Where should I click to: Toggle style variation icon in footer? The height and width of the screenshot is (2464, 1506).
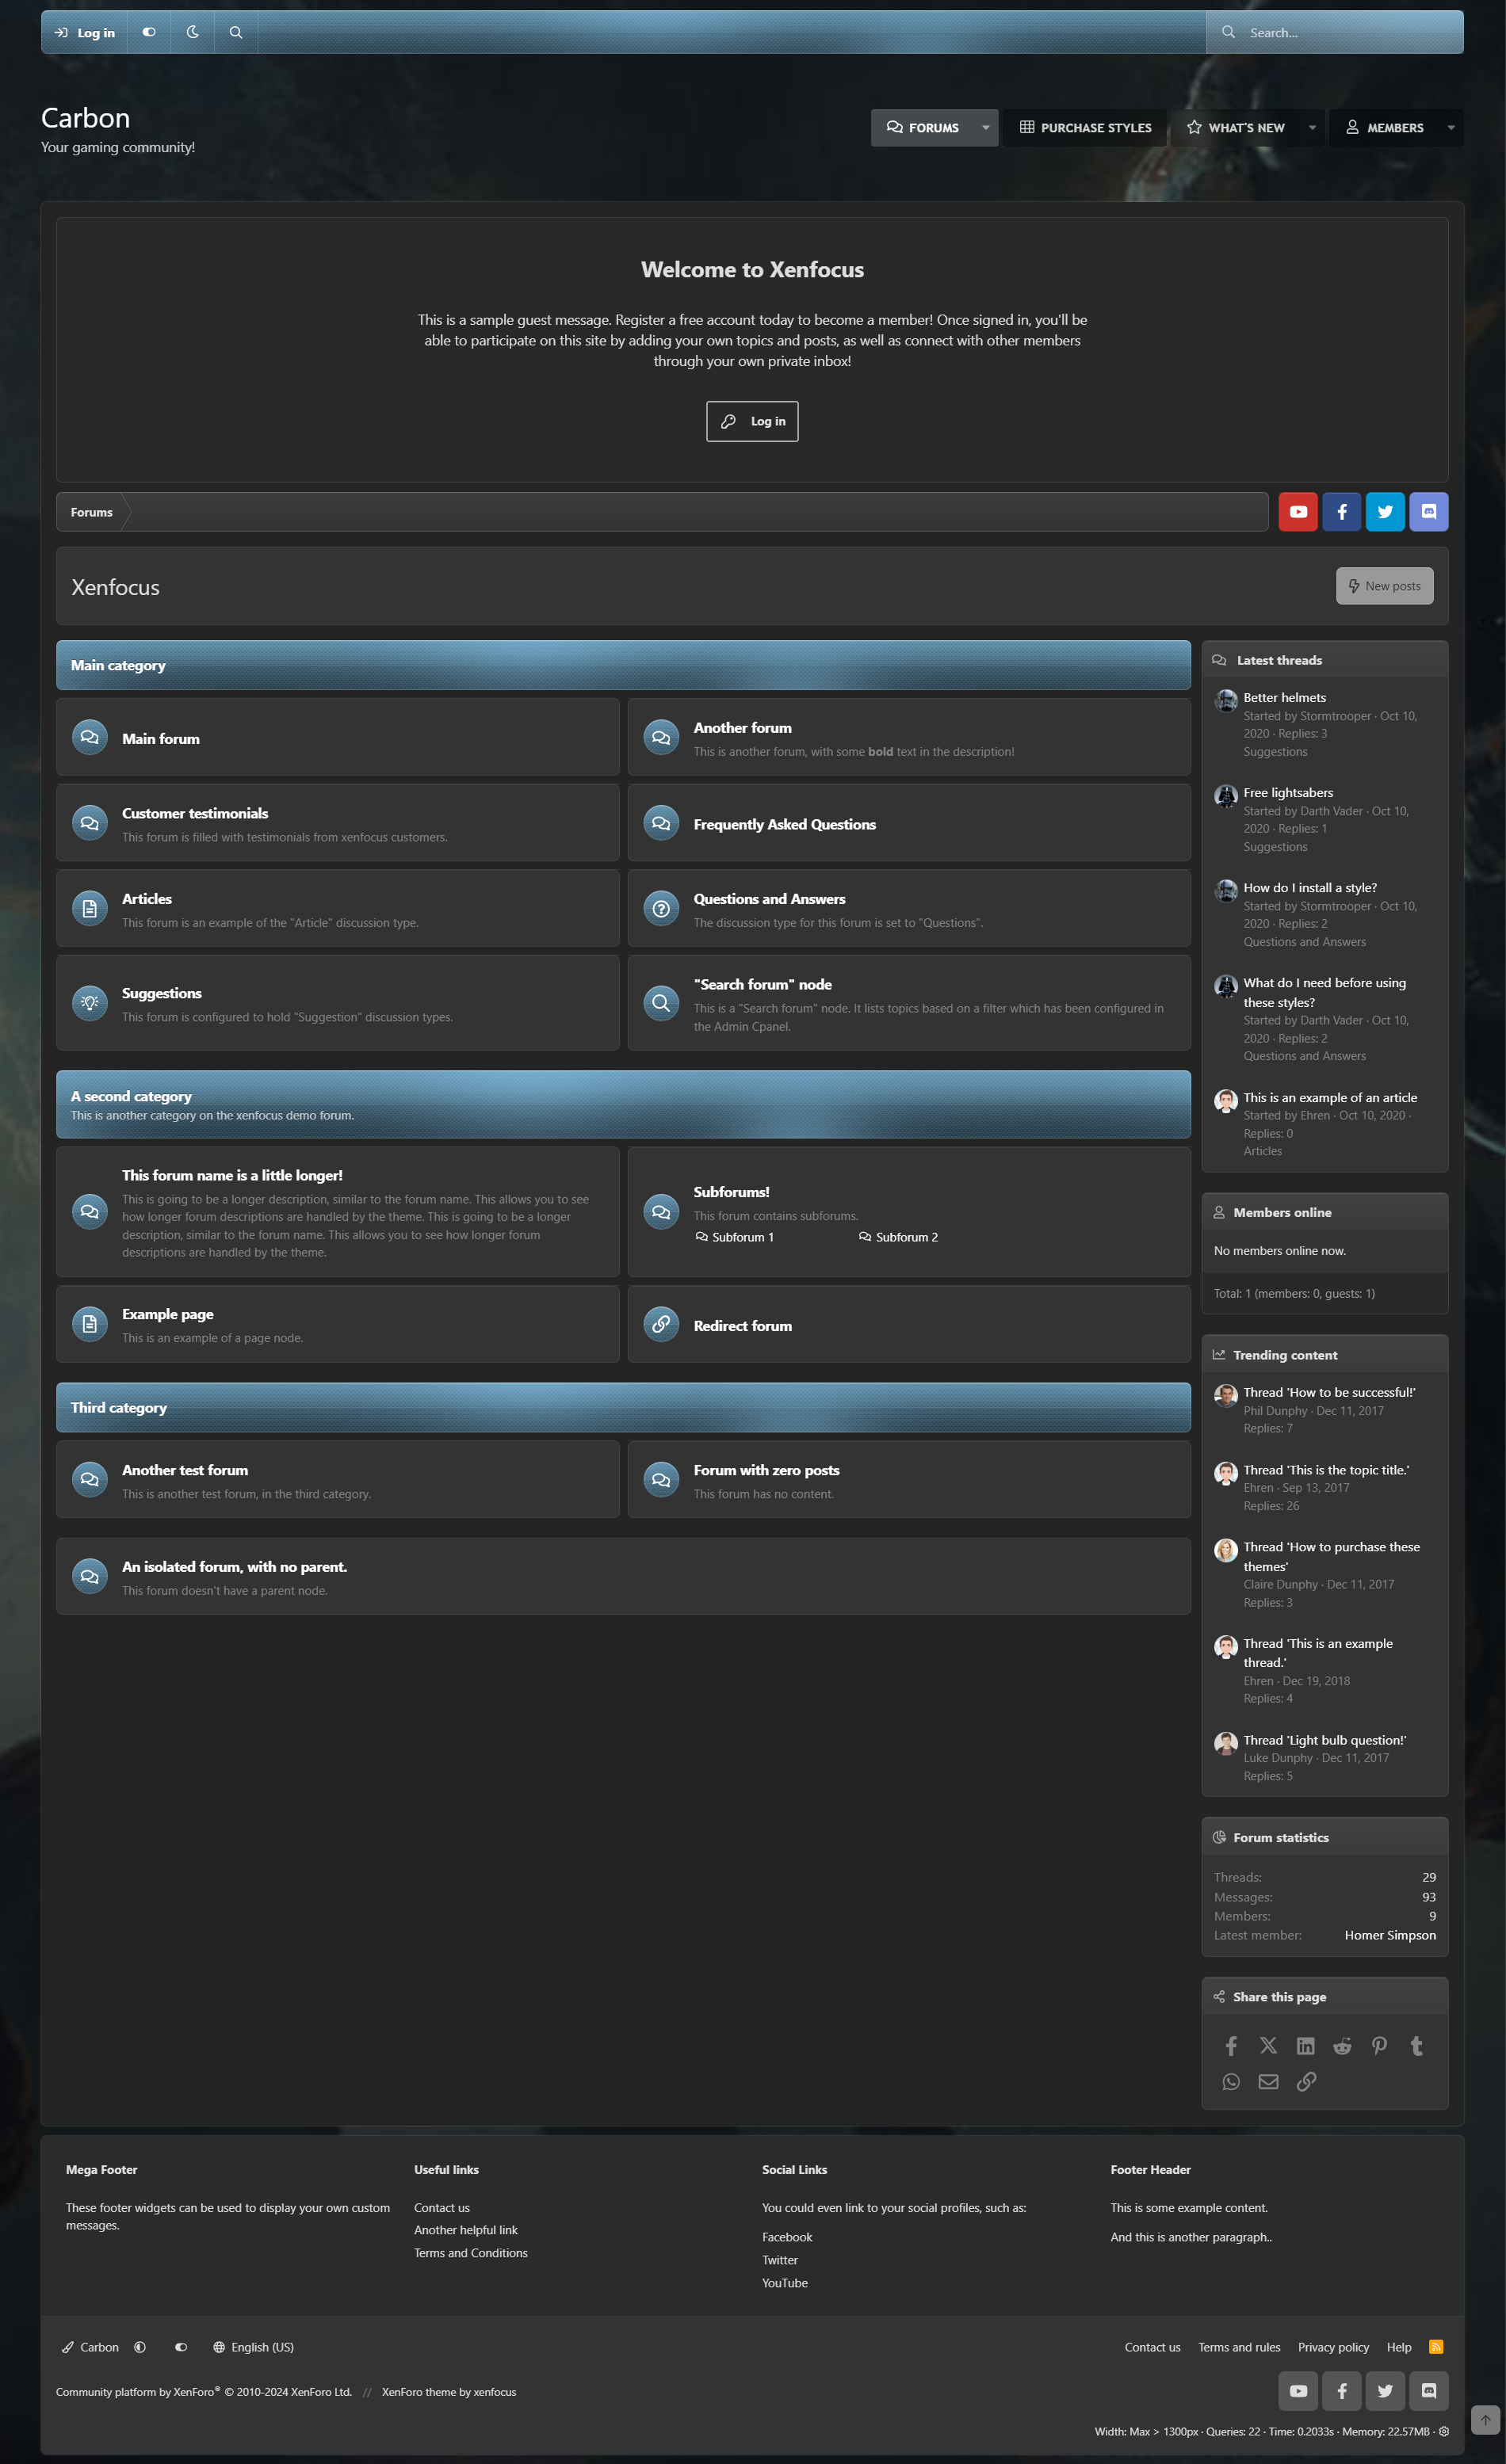coord(140,2347)
